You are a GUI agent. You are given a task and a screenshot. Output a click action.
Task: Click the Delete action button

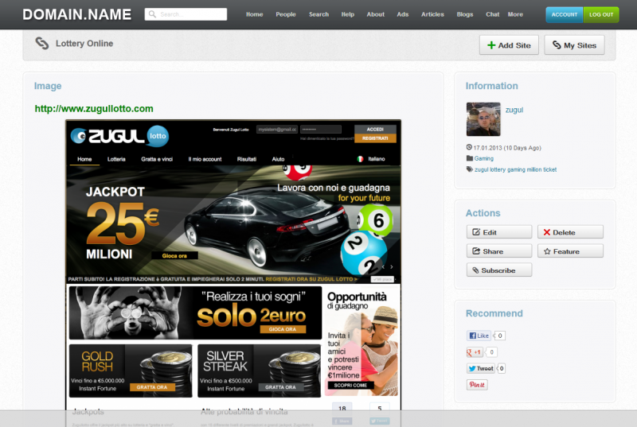[570, 232]
